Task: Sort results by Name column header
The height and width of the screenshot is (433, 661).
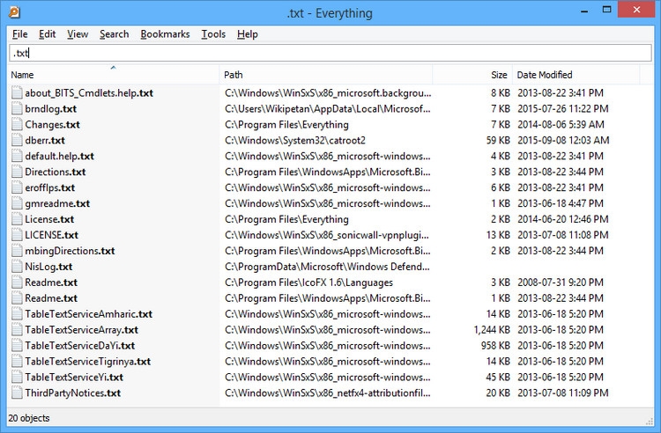Action: tap(114, 75)
